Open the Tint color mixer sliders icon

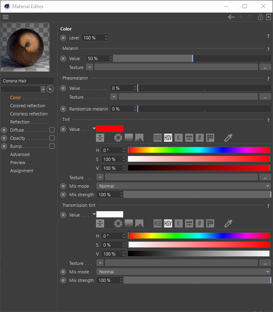pyautogui.click(x=189, y=138)
